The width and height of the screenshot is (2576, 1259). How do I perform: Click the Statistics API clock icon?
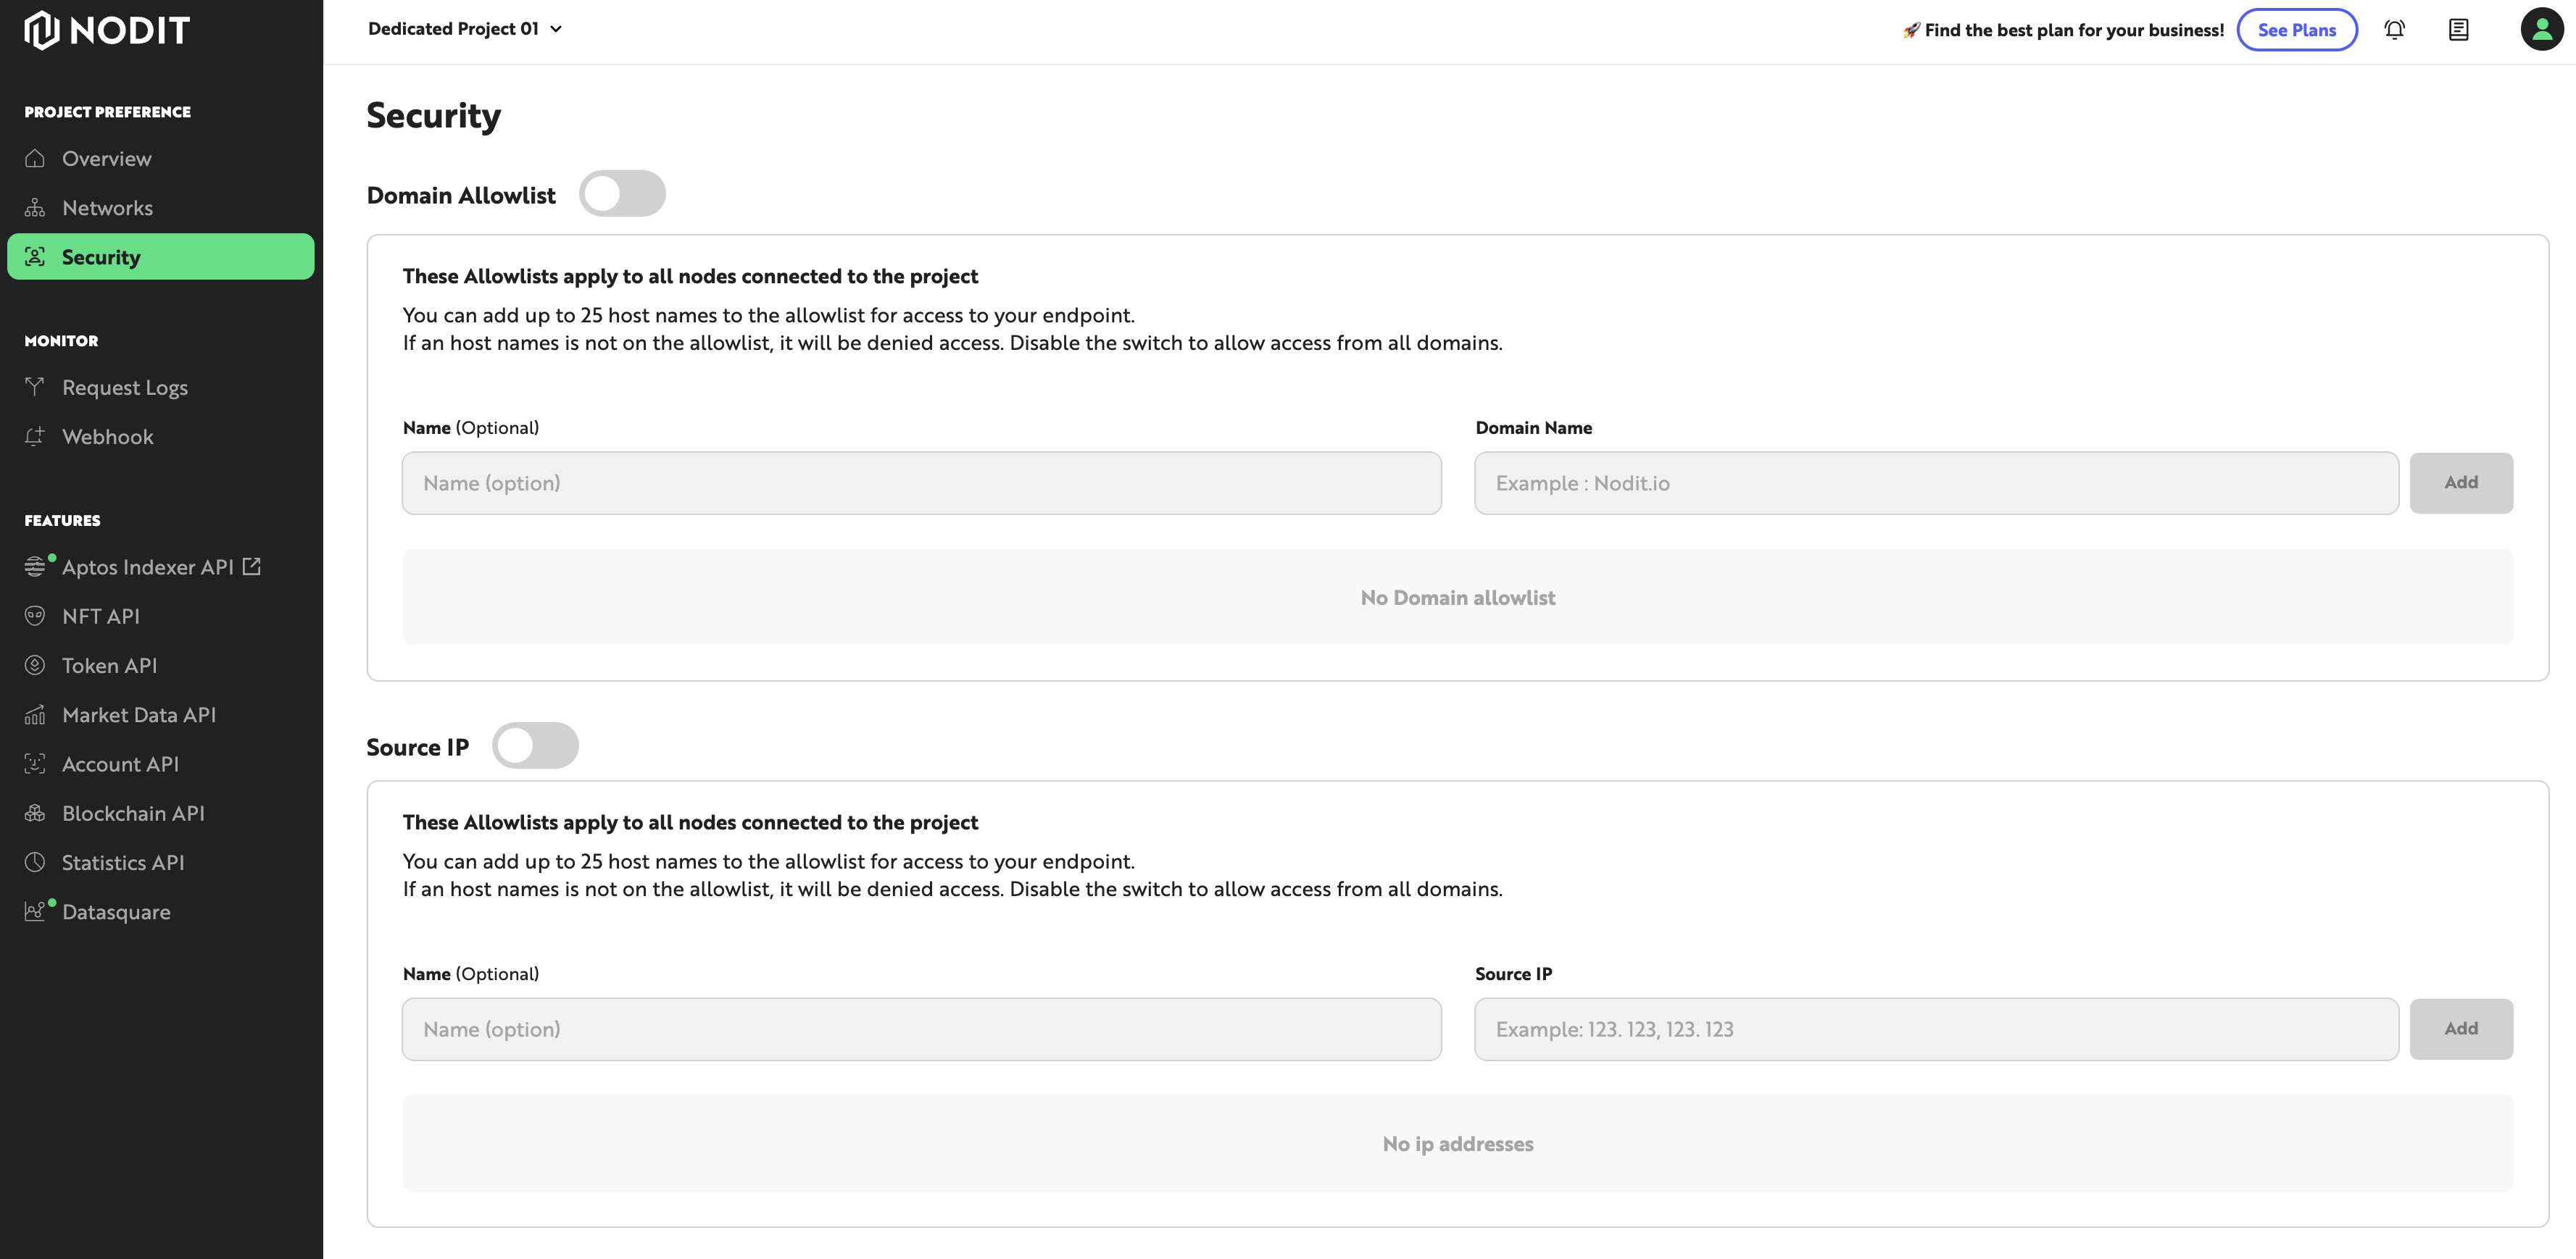(x=35, y=862)
